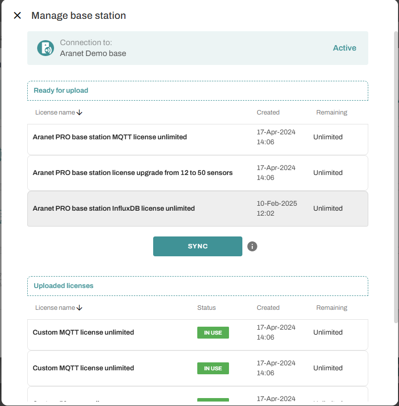Image resolution: width=399 pixels, height=406 pixels.
Task: Click the Active connection status label
Action: coord(344,48)
